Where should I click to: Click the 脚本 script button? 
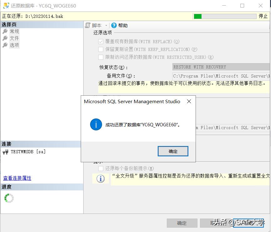(93, 25)
